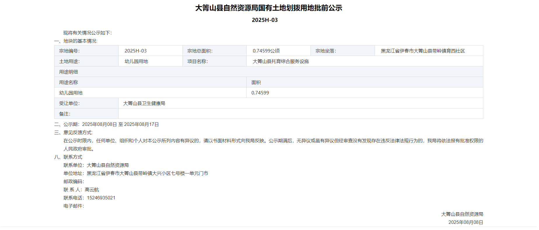The image size is (539, 230).
Task: Click the 单位地址 line
Action: (x=136, y=173)
